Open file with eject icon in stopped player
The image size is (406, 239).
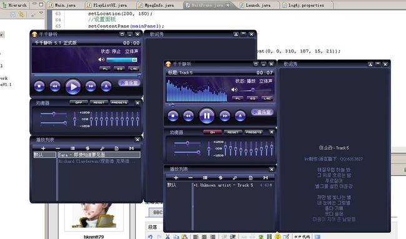coord(106,86)
